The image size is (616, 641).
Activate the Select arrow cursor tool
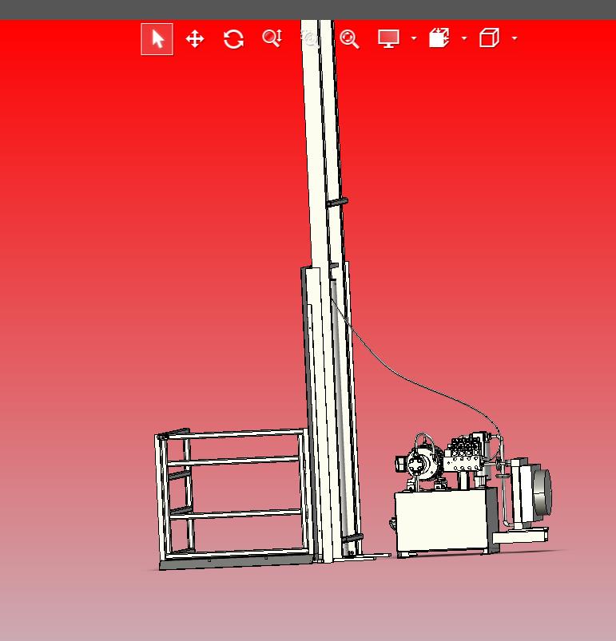157,39
